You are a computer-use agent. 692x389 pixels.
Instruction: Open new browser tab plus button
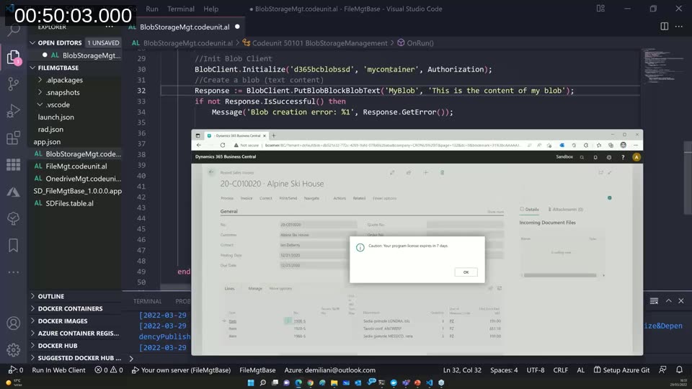274,135
